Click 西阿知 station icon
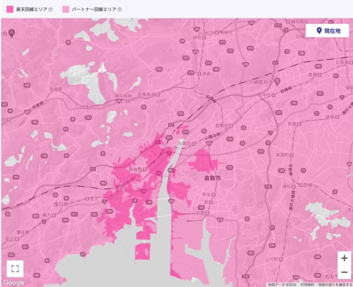Viewport: 353px width, 287px height. tap(194, 144)
